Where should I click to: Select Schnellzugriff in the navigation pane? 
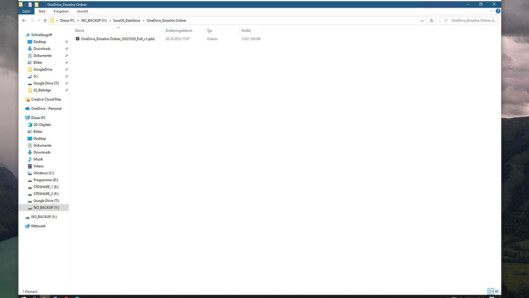click(41, 35)
